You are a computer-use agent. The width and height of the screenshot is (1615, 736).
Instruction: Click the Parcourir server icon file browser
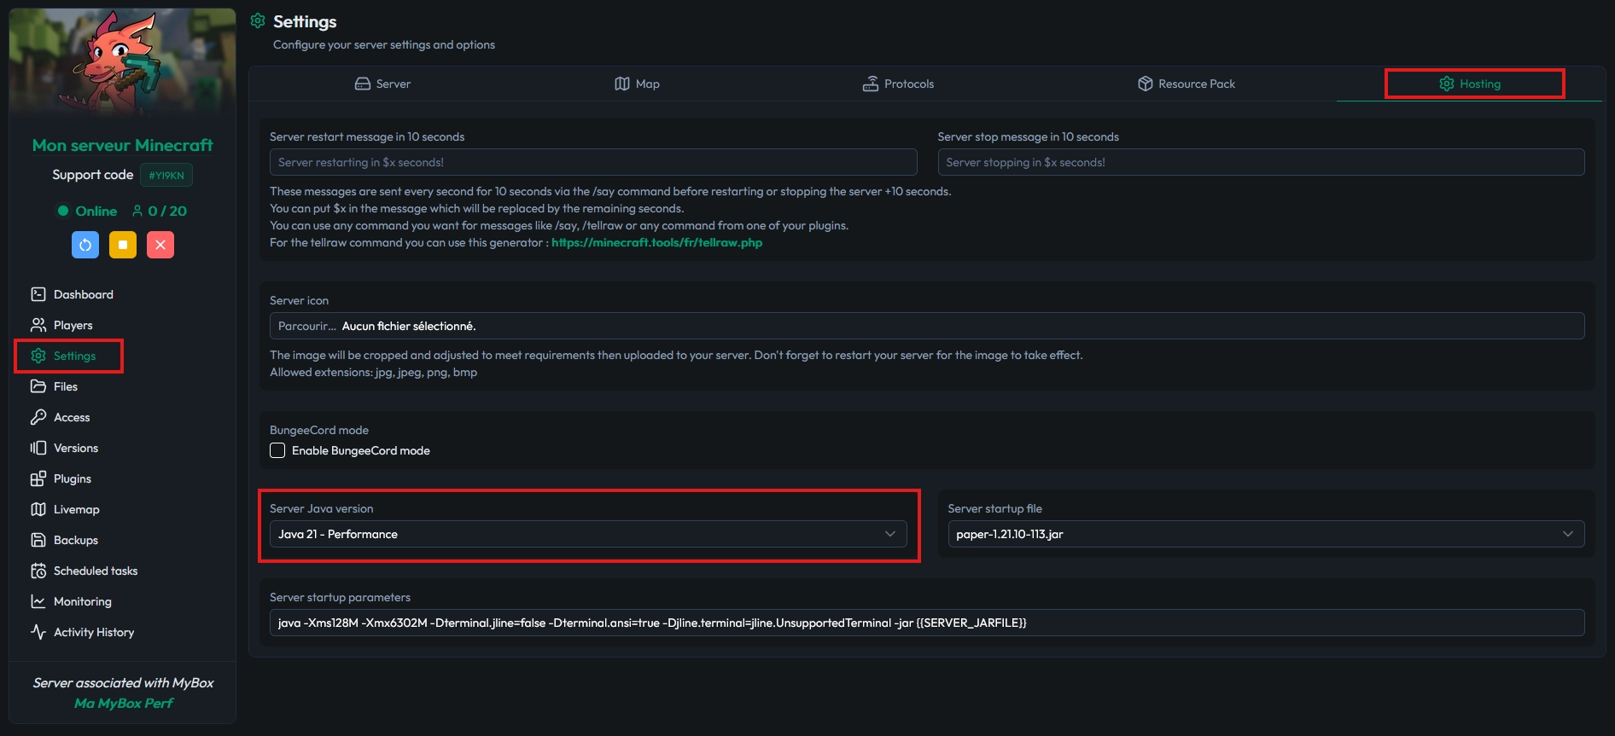306,326
